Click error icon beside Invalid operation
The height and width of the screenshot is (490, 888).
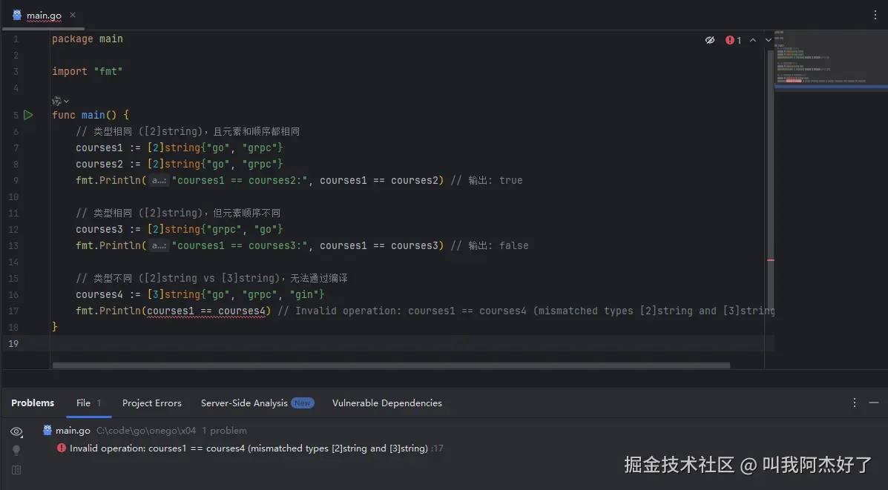click(x=61, y=448)
